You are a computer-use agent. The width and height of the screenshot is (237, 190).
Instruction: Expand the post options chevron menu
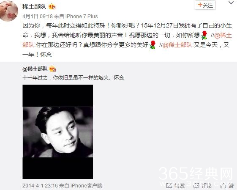click(231, 3)
